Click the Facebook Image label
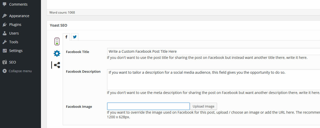320x128 pixels. pyautogui.click(x=79, y=106)
